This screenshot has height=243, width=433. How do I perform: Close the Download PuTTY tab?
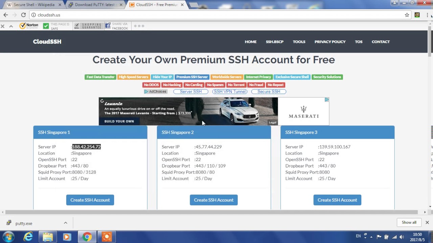pos(121,5)
